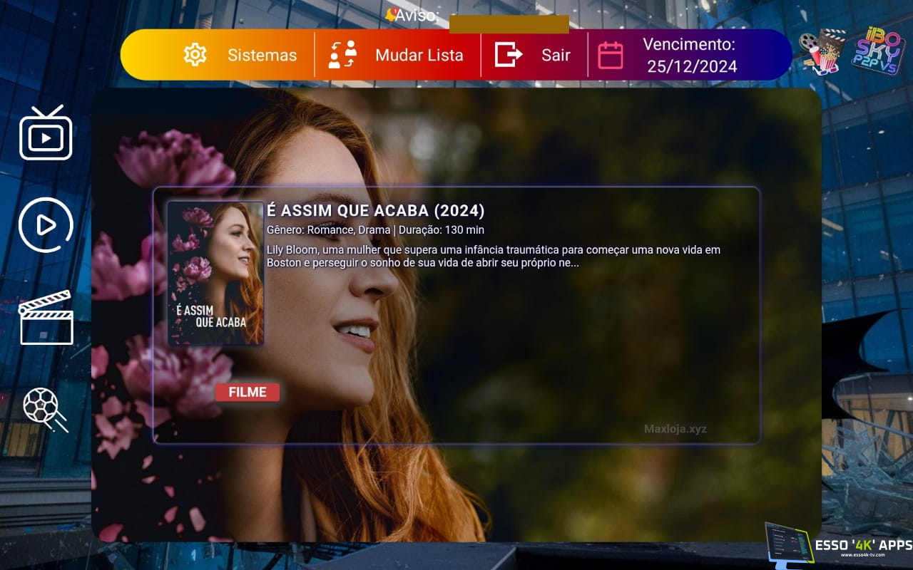The height and width of the screenshot is (570, 913).
Task: Click the Sistemas gear icon
Action: [195, 55]
